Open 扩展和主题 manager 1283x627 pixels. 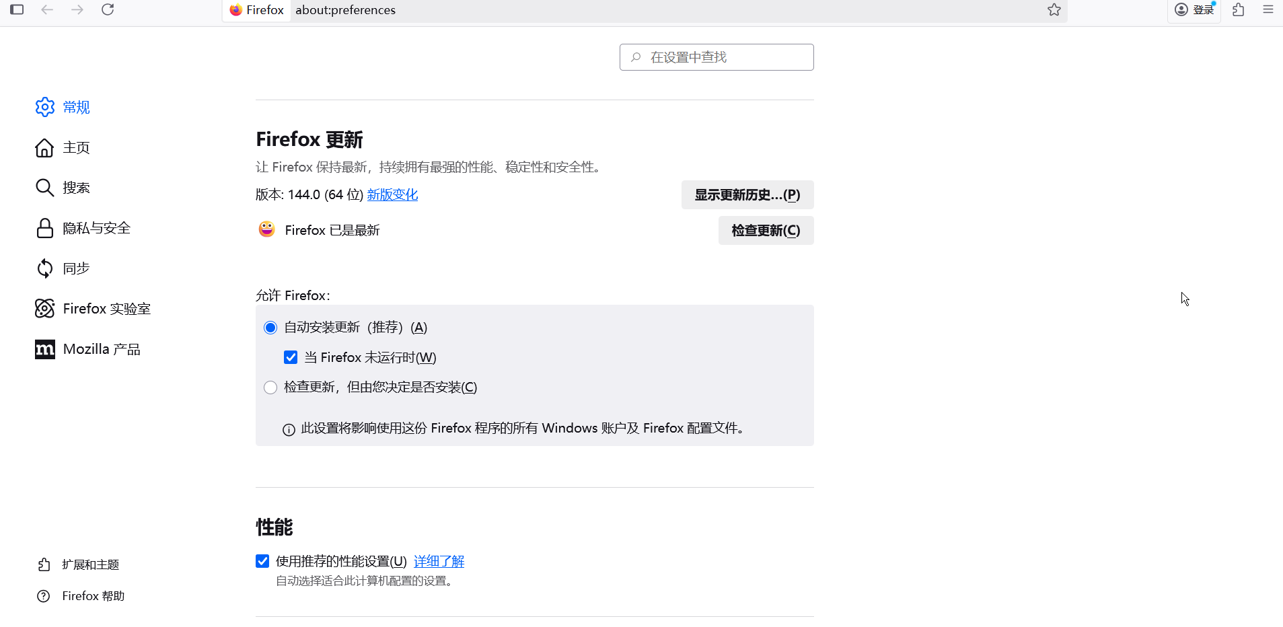[91, 564]
